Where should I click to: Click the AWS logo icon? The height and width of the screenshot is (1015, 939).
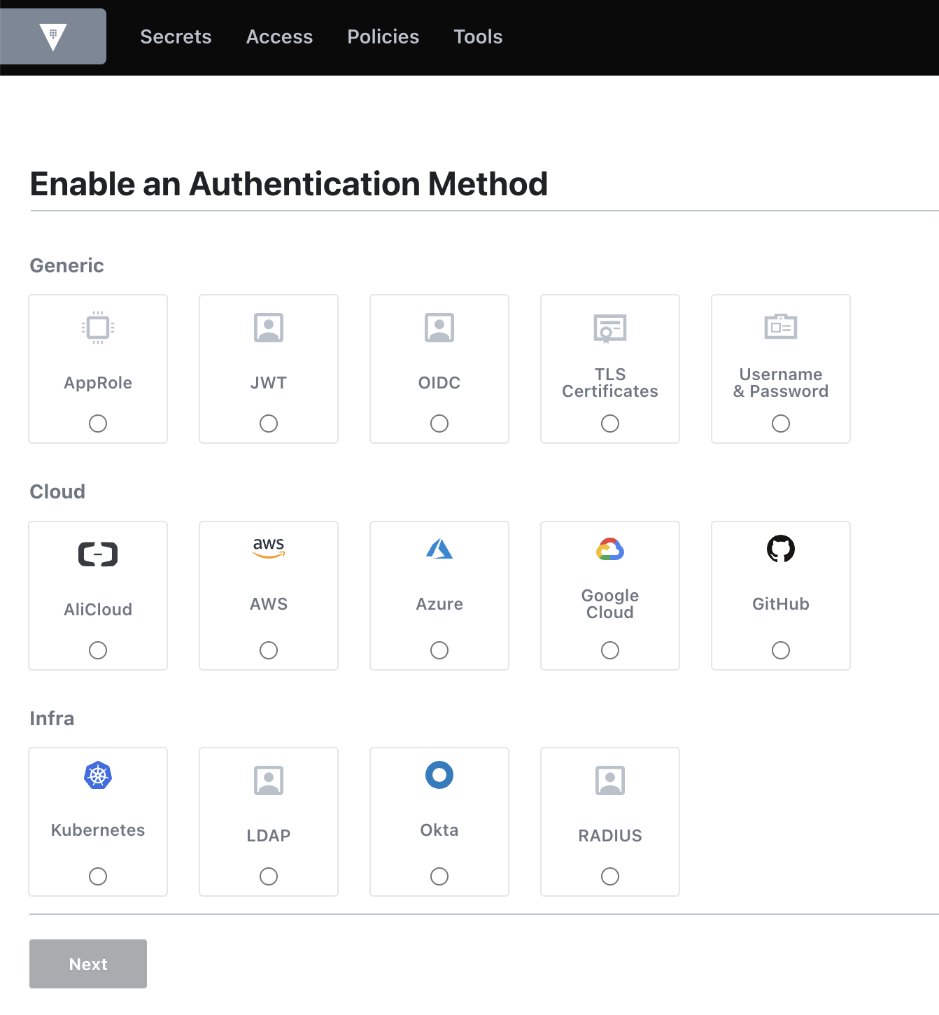coord(269,548)
